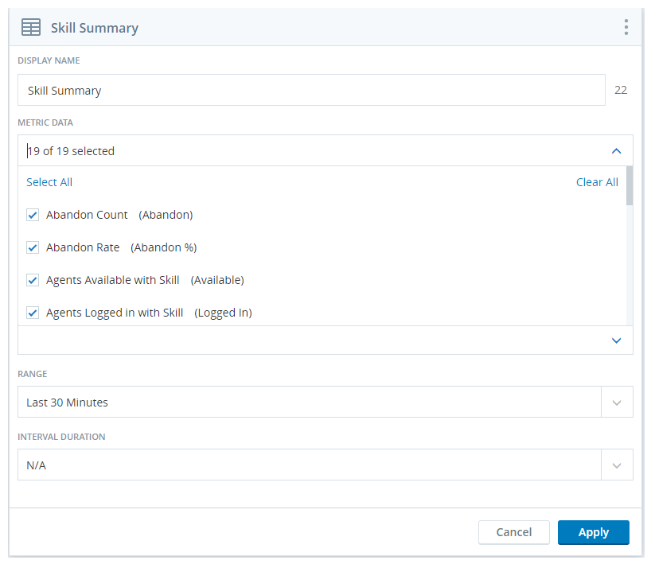651x564 pixels.
Task: Click the Skill Summary header title
Action: 95,28
